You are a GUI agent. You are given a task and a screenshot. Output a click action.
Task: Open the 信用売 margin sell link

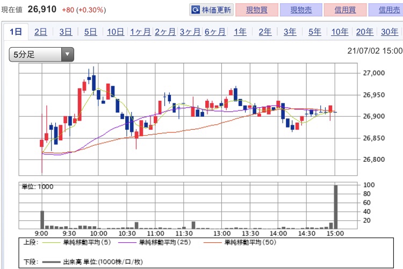pyautogui.click(x=387, y=10)
